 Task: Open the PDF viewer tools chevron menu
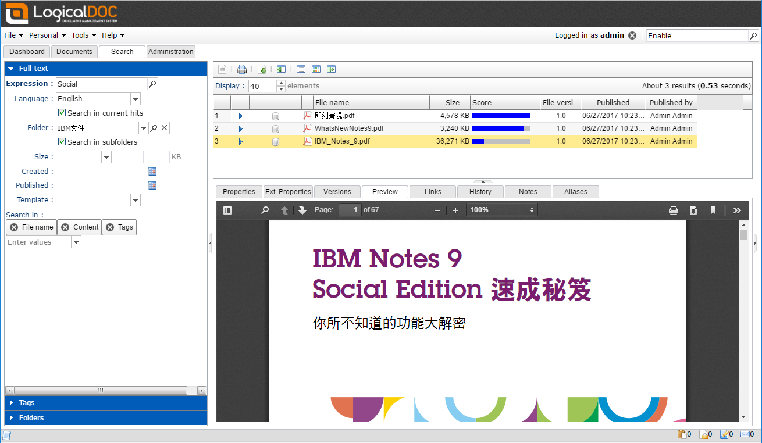click(x=737, y=210)
